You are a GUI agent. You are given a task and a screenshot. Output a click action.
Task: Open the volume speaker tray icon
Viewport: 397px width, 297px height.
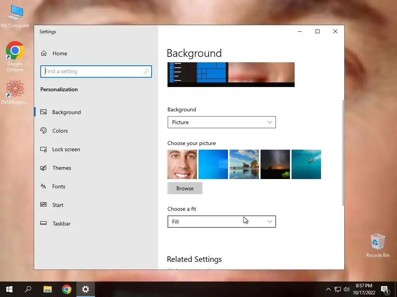click(347, 289)
